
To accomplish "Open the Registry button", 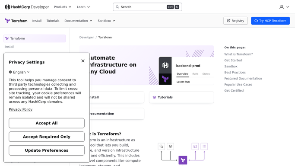I will pos(235,21).
